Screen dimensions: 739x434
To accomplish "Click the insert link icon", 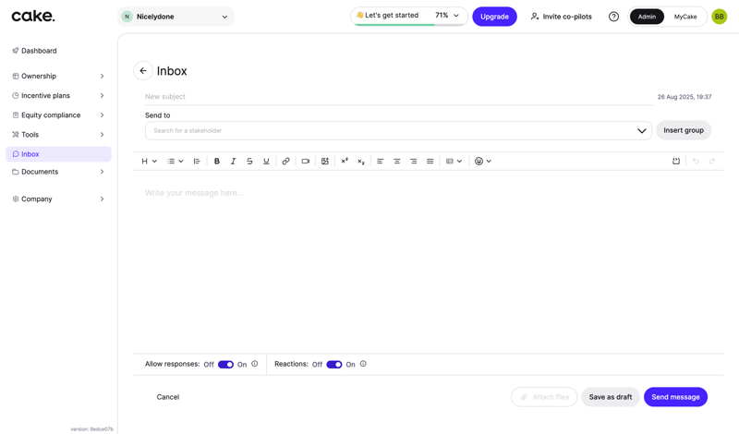I will 285,162.
